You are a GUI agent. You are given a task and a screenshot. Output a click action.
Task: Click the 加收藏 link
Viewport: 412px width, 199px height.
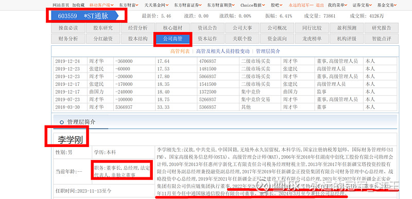[79, 5]
